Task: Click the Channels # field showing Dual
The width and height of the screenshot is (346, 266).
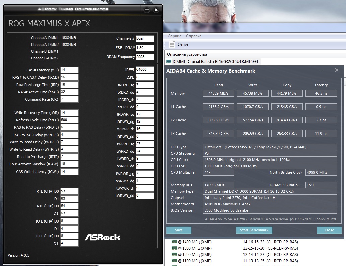Action: pos(145,38)
